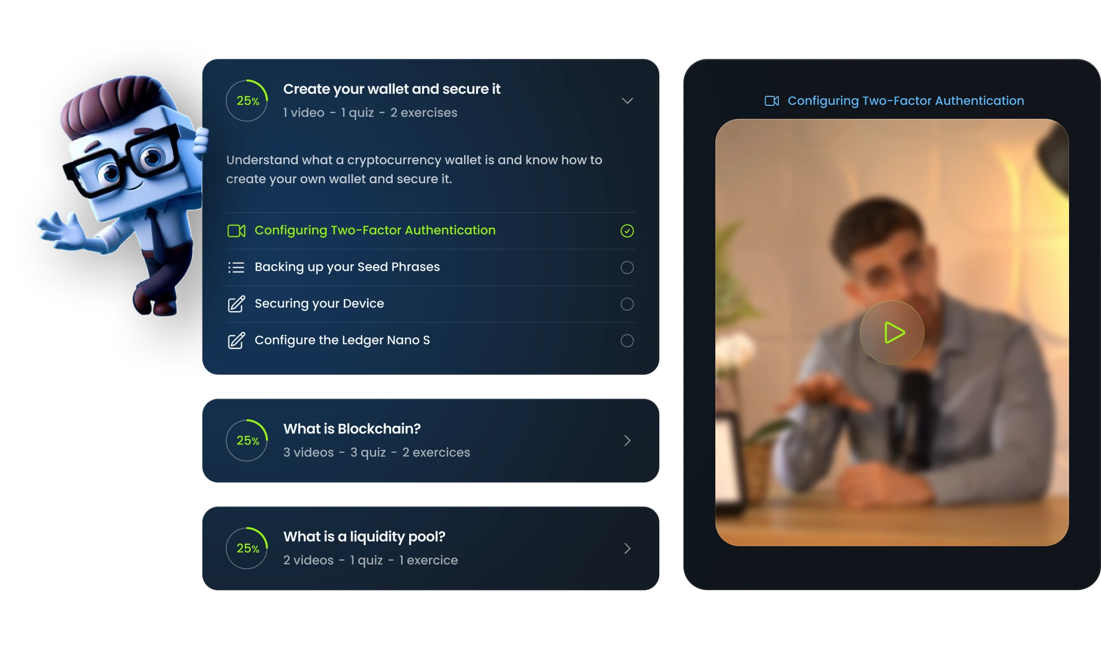Viewport: 1101px width, 669px height.
Task: Check the circle for Configure the Ledger Nano S
Action: tap(627, 340)
